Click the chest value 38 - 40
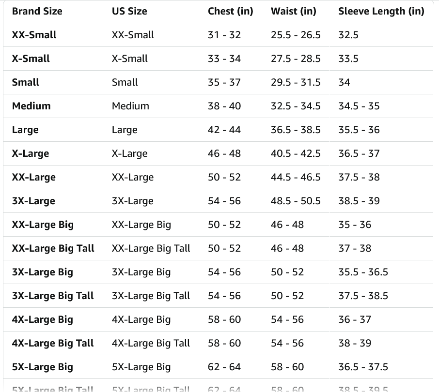Viewport: 439px width, 392px height. 224,106
